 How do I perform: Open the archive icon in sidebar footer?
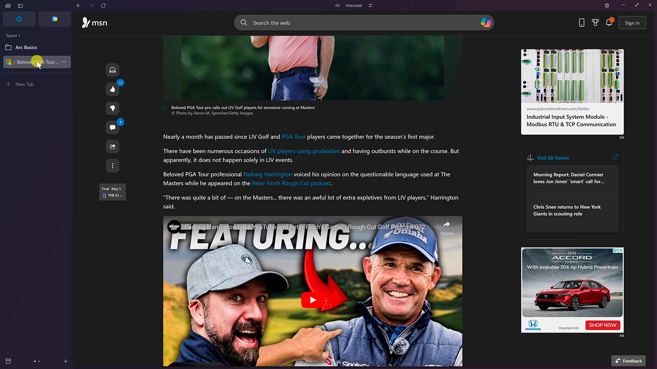(8, 361)
